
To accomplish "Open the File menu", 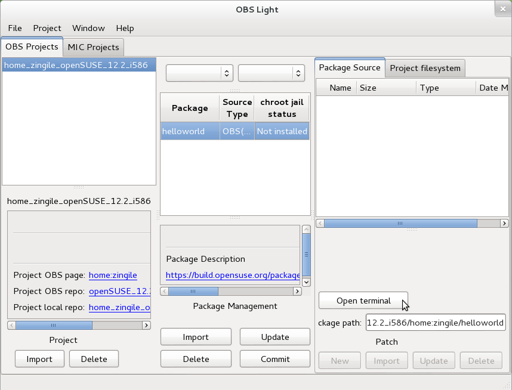I will [14, 28].
